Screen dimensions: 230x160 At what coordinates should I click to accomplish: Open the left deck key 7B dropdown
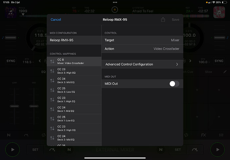click(76, 11)
